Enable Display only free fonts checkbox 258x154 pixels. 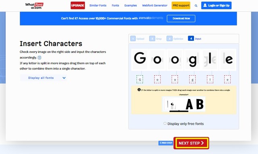[x=165, y=123]
